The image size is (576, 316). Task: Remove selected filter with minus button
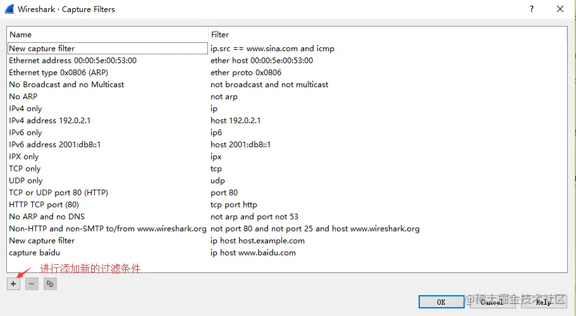32,284
